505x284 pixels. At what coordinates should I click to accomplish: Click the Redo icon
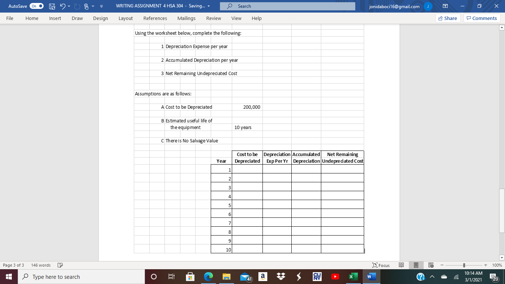coord(77,6)
